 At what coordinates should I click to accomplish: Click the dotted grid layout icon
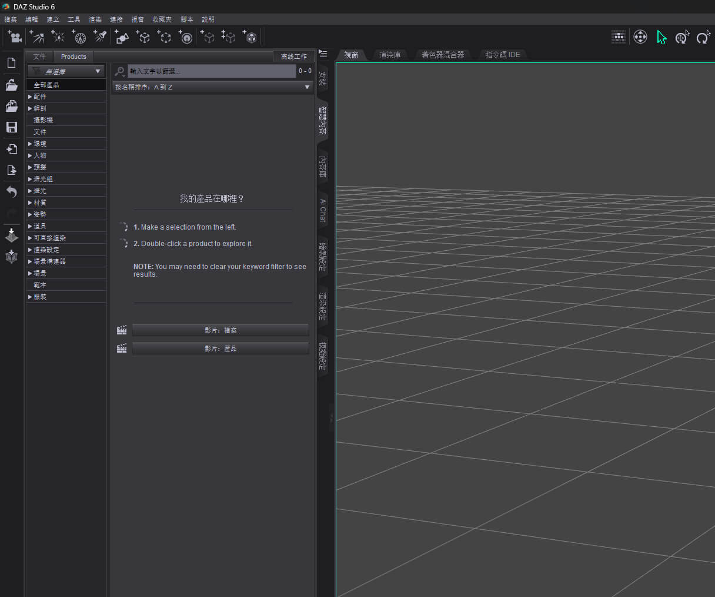[x=619, y=37]
